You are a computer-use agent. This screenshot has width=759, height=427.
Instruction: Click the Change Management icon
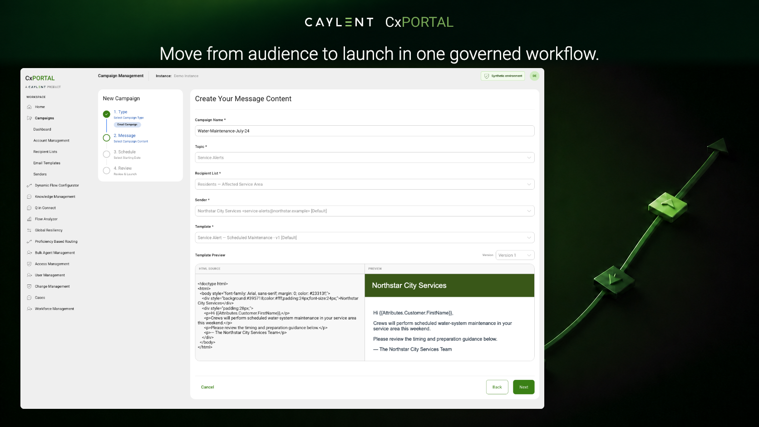click(29, 286)
